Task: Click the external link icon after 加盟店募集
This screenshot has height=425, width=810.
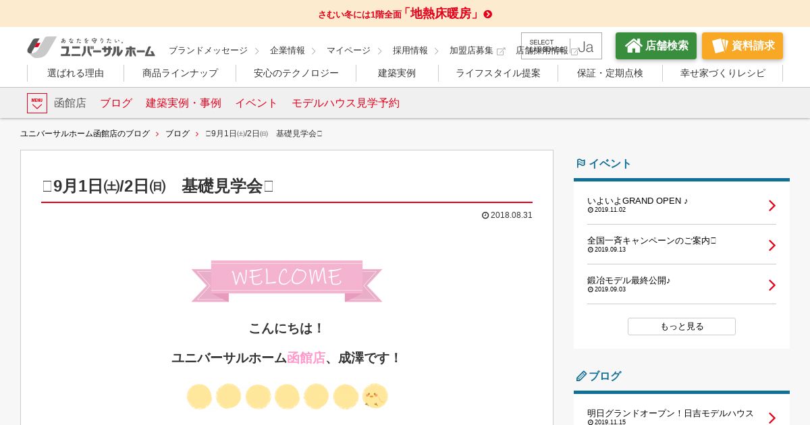Action: (x=501, y=51)
